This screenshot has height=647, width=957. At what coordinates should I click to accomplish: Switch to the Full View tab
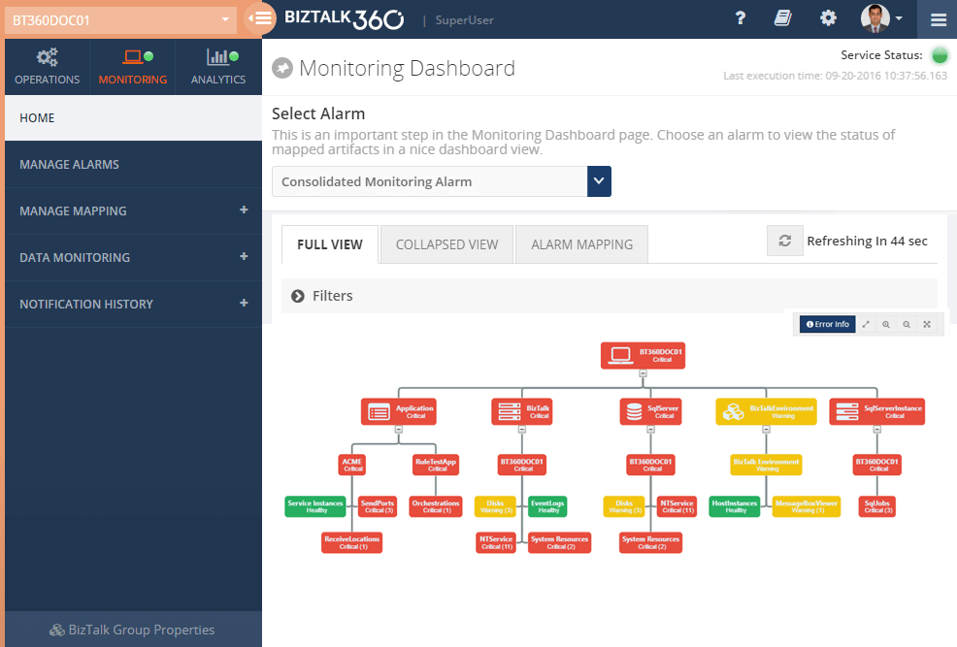330,244
